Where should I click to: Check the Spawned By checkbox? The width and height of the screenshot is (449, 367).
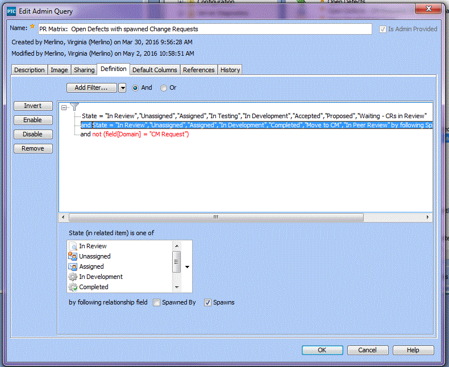coord(156,303)
